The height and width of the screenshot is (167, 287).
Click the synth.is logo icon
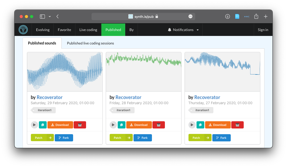click(x=23, y=30)
